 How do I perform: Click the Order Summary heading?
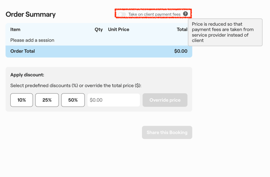pos(31,14)
